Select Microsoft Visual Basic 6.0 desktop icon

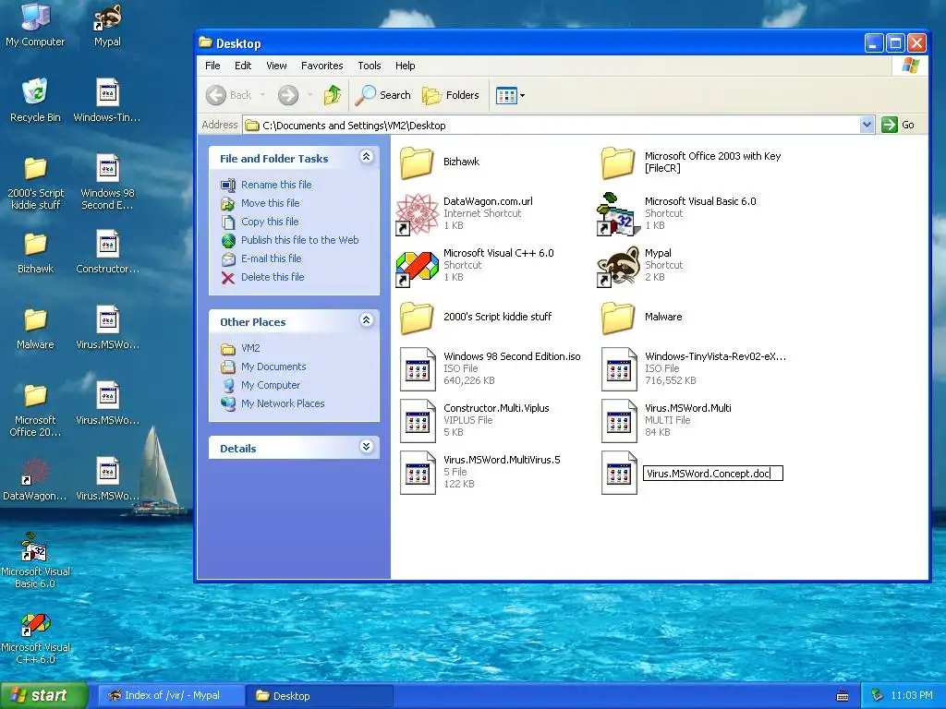(35, 560)
